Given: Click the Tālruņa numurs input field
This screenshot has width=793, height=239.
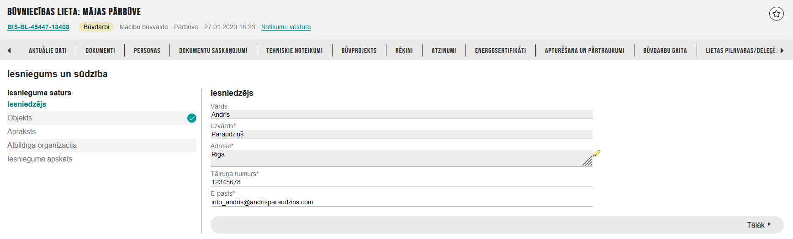Looking at the screenshot, I should pyautogui.click(x=401, y=182).
